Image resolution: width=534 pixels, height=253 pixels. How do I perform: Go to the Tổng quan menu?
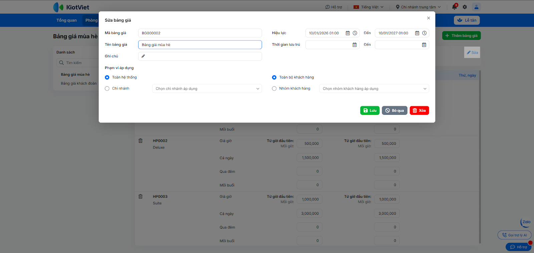[x=66, y=20]
